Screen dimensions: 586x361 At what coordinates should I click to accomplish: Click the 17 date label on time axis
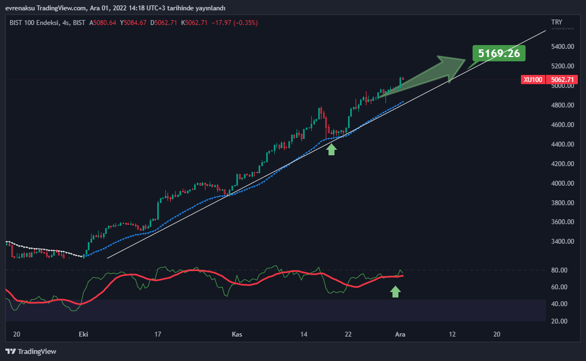[x=158, y=334]
